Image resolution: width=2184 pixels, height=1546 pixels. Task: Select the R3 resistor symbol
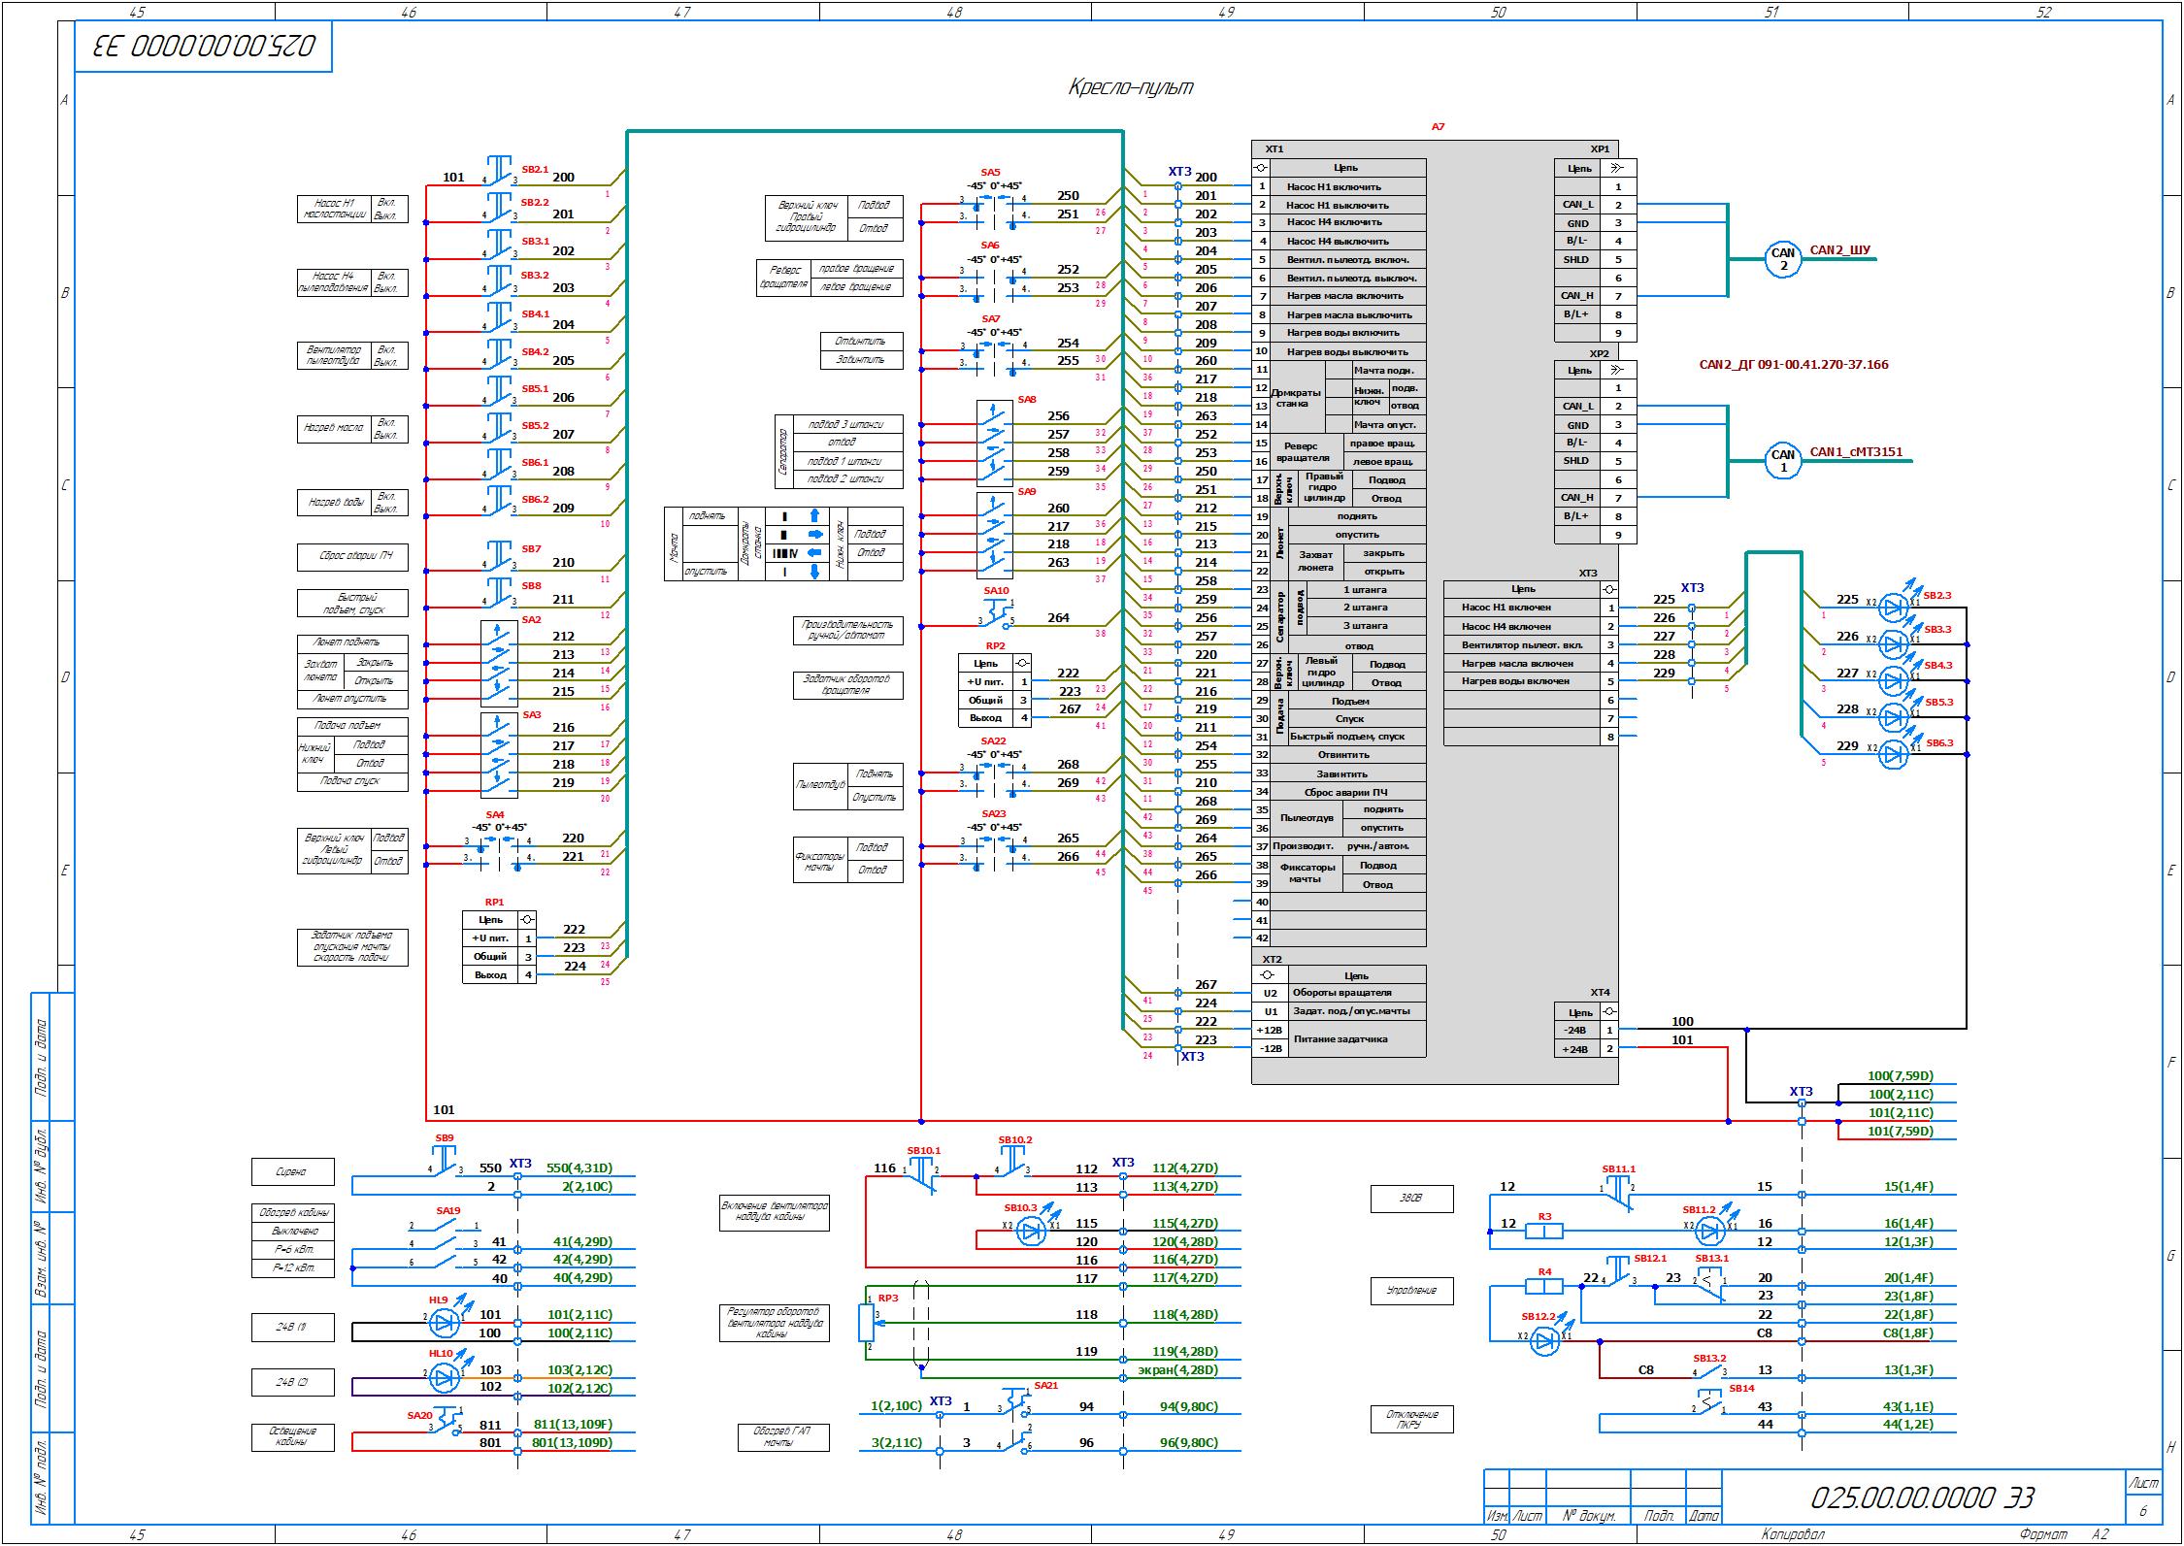point(1543,1232)
